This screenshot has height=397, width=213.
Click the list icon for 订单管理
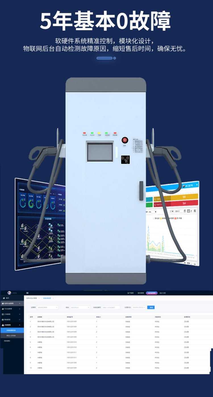(3, 314)
